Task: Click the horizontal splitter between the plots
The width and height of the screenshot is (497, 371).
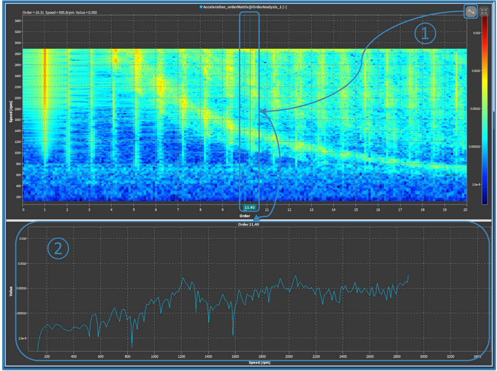Action: point(248,220)
